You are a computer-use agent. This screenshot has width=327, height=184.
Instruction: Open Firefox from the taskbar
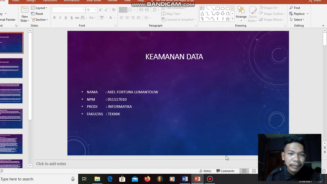coord(147,179)
